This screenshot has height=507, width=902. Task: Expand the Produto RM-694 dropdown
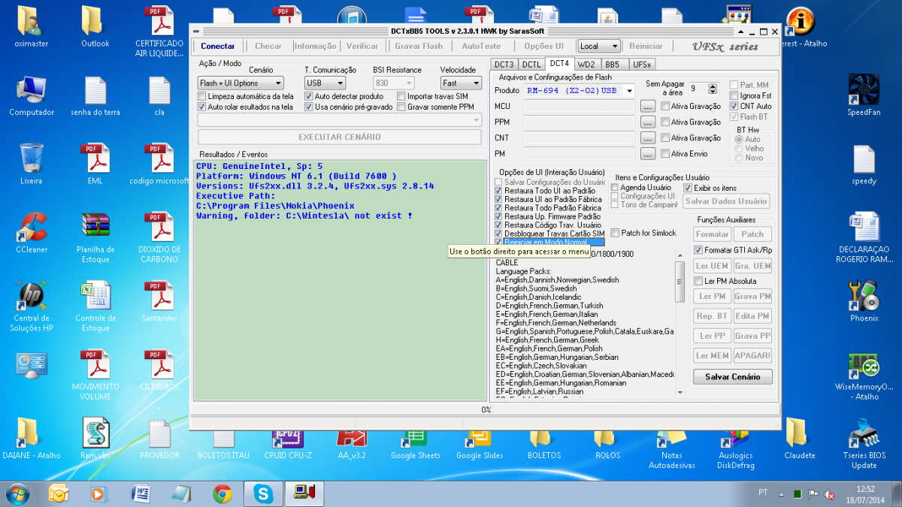tap(629, 91)
